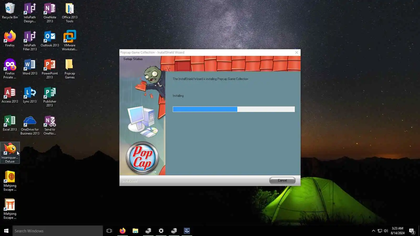The height and width of the screenshot is (236, 420).
Task: Click the 'Installing' status text
Action: (178, 96)
